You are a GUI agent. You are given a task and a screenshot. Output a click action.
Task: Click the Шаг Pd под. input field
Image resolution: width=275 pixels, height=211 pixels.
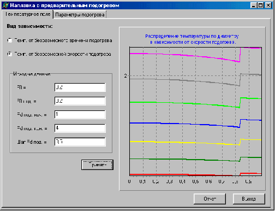click(80, 142)
